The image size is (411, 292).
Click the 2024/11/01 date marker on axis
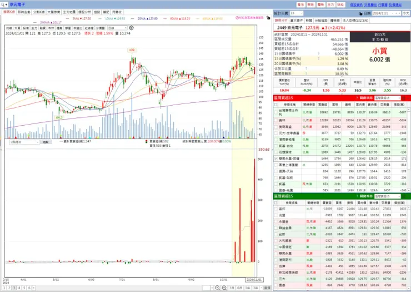click(254, 280)
